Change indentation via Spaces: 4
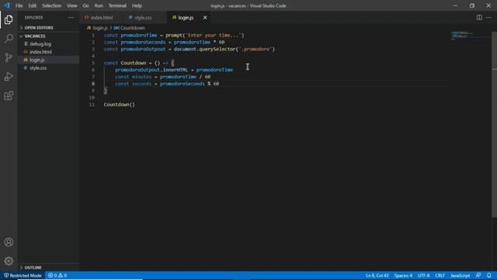The height and width of the screenshot is (280, 497). coord(403,275)
